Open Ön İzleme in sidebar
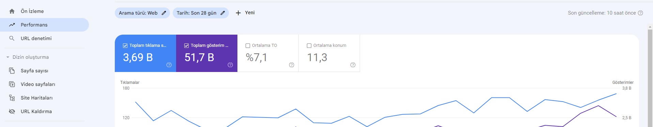Viewport: 653px width, 127px height. 44,11
